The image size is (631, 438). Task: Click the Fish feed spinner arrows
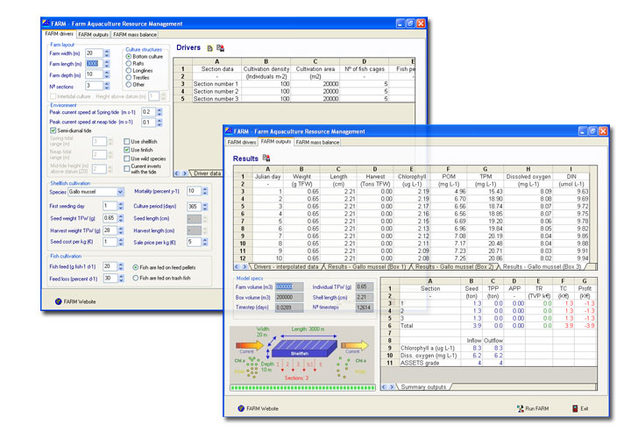121,266
